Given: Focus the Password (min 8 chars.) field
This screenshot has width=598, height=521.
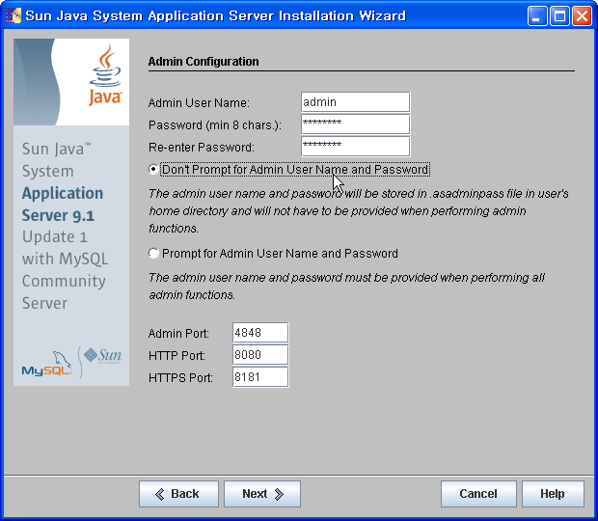Looking at the screenshot, I should tap(356, 124).
